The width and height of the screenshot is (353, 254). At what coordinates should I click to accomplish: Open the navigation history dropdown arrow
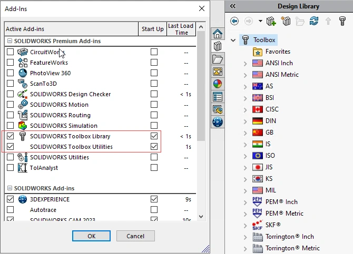pos(260,21)
